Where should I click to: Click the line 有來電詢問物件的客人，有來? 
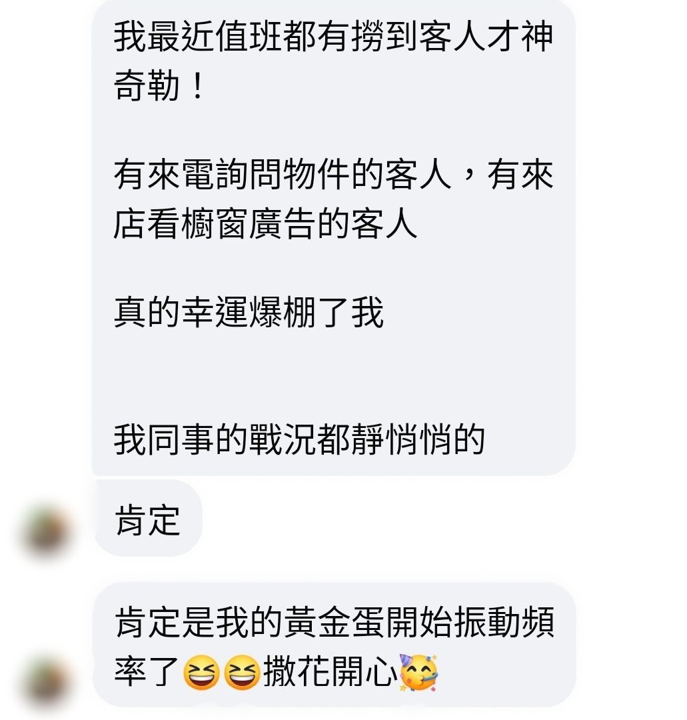tap(334, 175)
